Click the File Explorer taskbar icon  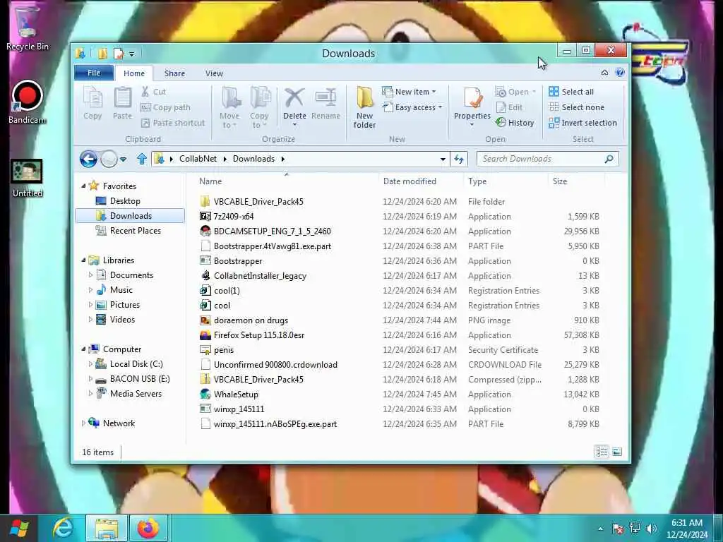tap(107, 528)
